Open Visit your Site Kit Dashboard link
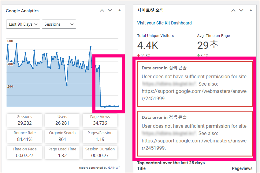This screenshot has width=260, height=173. click(x=164, y=23)
